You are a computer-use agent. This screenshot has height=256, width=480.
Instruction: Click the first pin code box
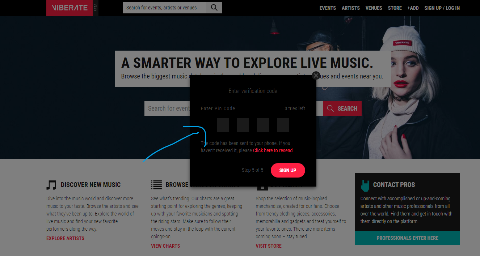click(223, 125)
